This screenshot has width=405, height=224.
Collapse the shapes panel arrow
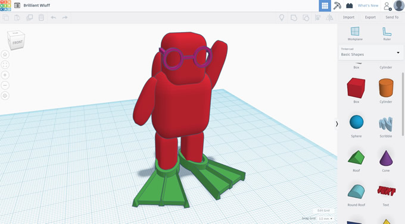pos(337,124)
